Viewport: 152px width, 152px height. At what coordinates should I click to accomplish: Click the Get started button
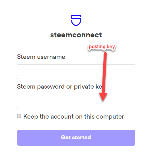76,138
